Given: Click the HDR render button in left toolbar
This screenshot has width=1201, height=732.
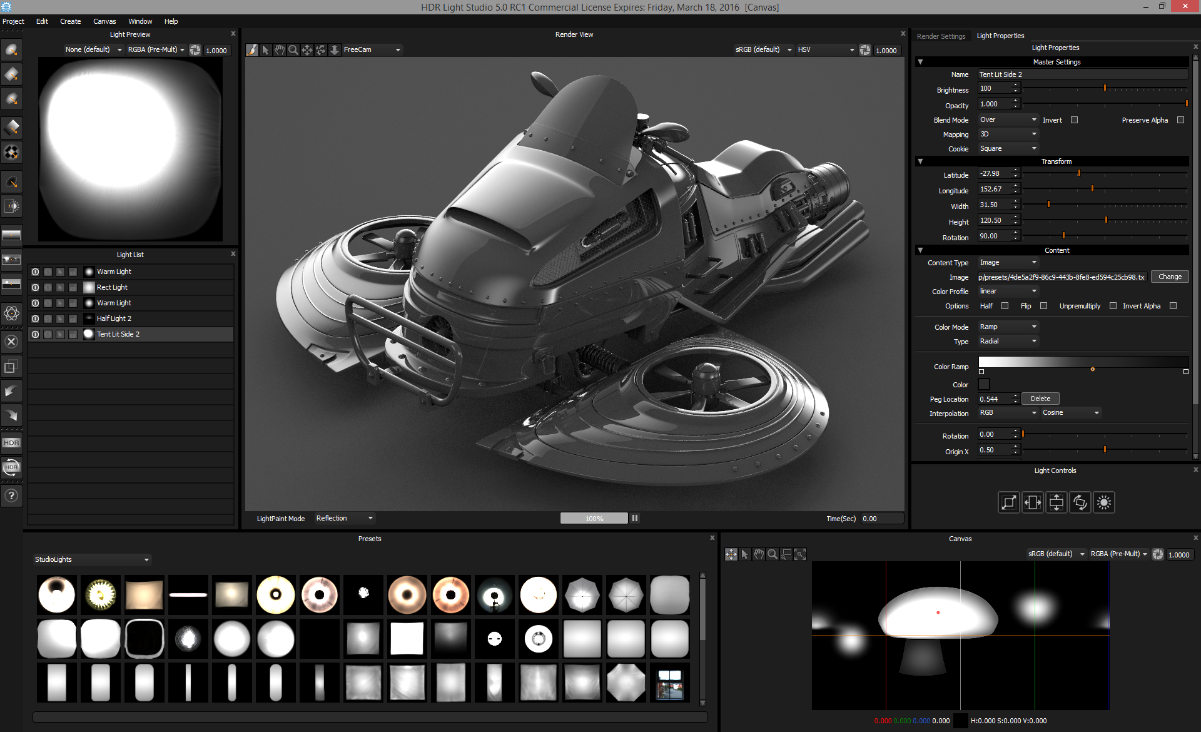Looking at the screenshot, I should pyautogui.click(x=11, y=443).
